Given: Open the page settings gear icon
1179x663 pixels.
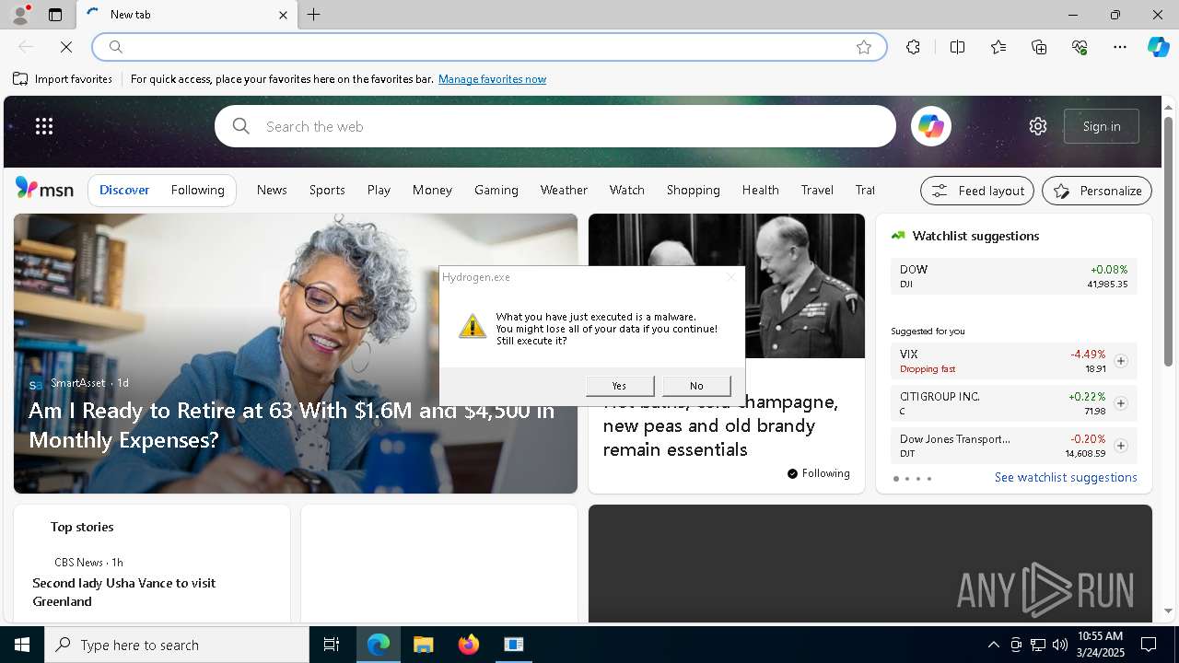Looking at the screenshot, I should click(x=1038, y=126).
